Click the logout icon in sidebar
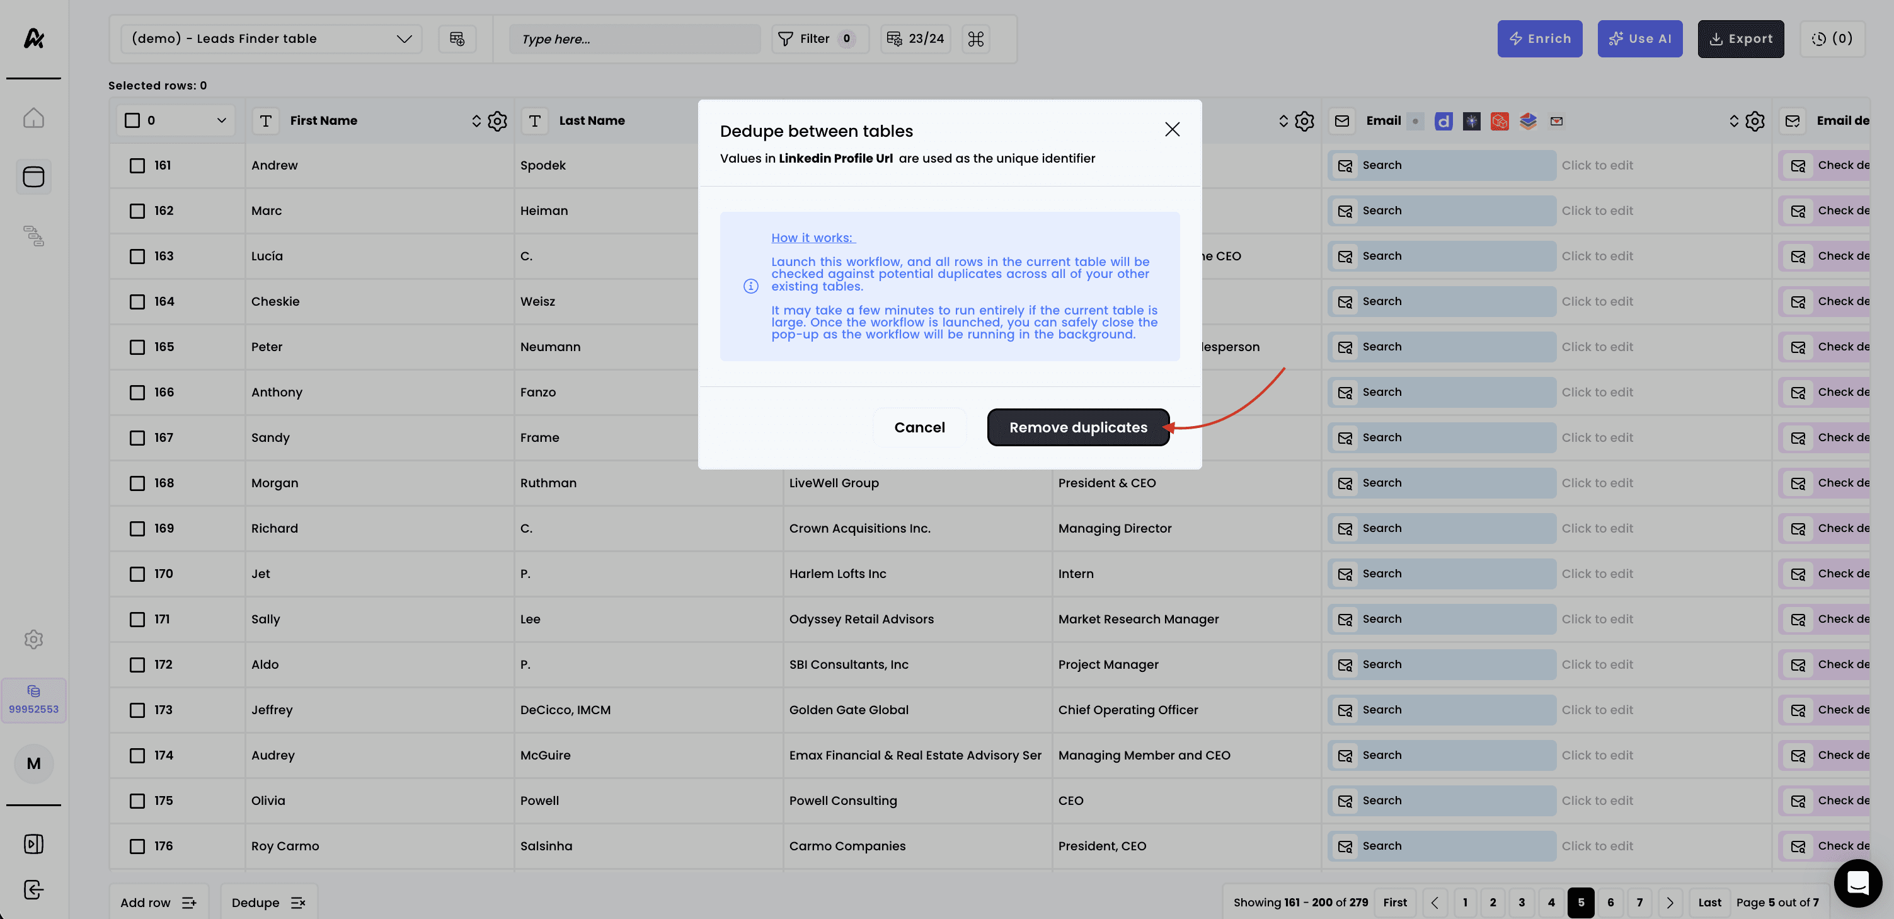Screen dimensions: 1894x919 coord(33,889)
